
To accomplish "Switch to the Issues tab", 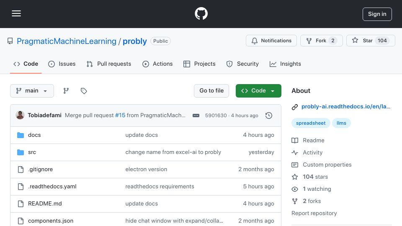I will pos(62,64).
